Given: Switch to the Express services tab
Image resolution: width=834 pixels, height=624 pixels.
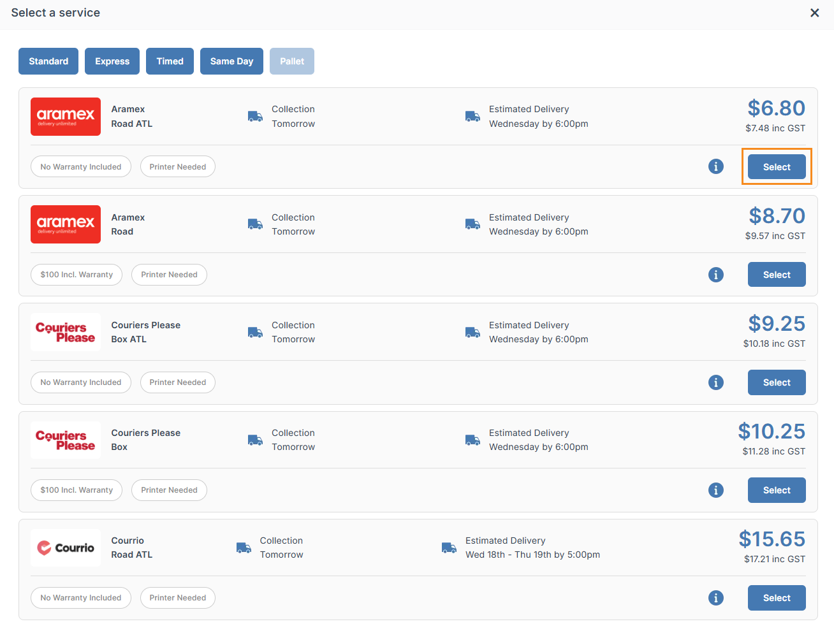Looking at the screenshot, I should click(112, 61).
